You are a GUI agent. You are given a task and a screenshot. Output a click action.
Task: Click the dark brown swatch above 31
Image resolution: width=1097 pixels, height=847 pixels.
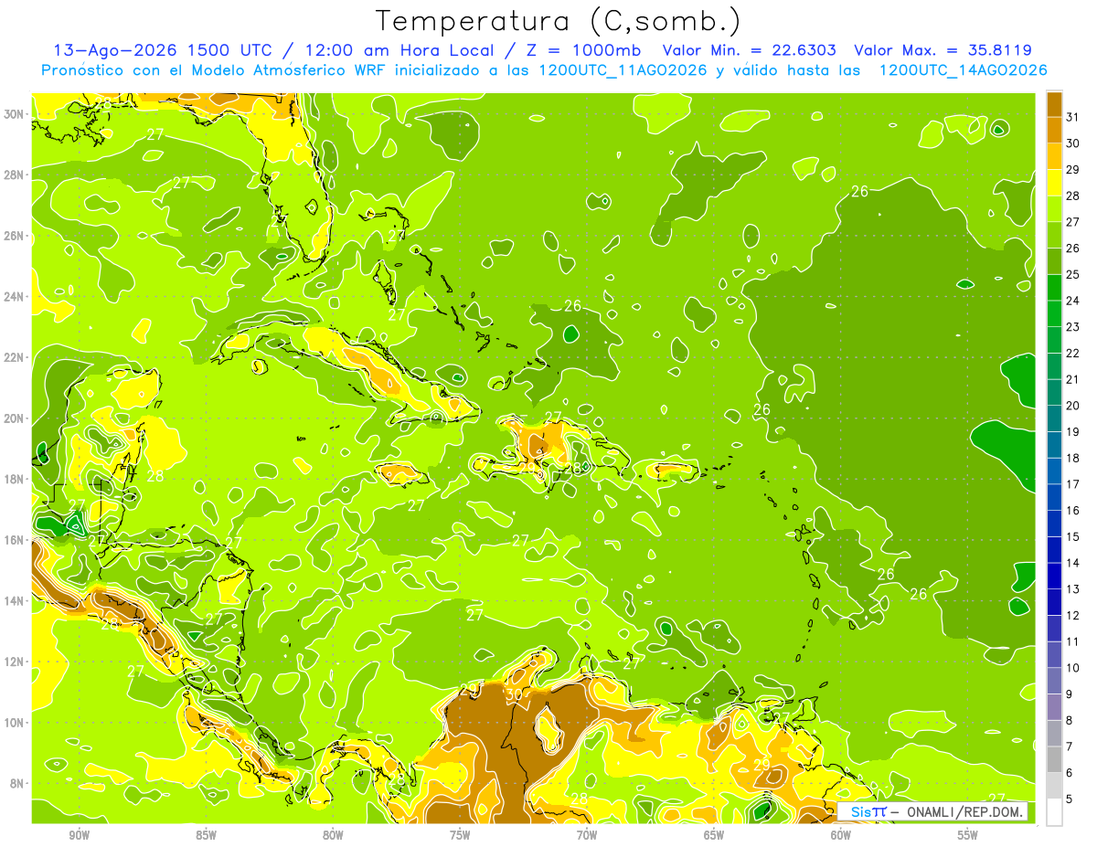coord(1054,103)
